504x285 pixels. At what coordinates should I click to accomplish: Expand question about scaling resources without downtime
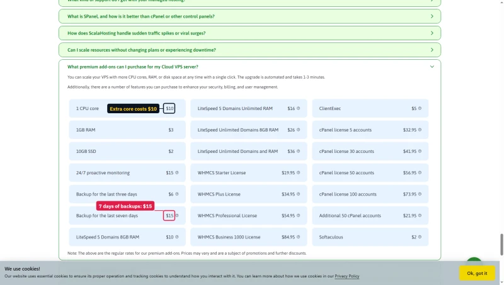pyautogui.click(x=249, y=50)
